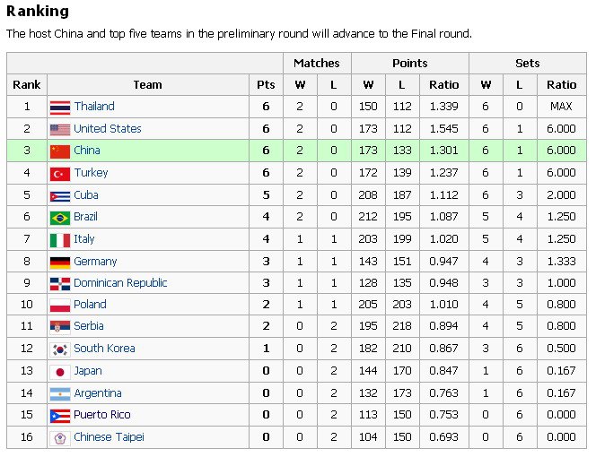The height and width of the screenshot is (457, 596).
Task: Open the United States team link
Action: pos(108,129)
